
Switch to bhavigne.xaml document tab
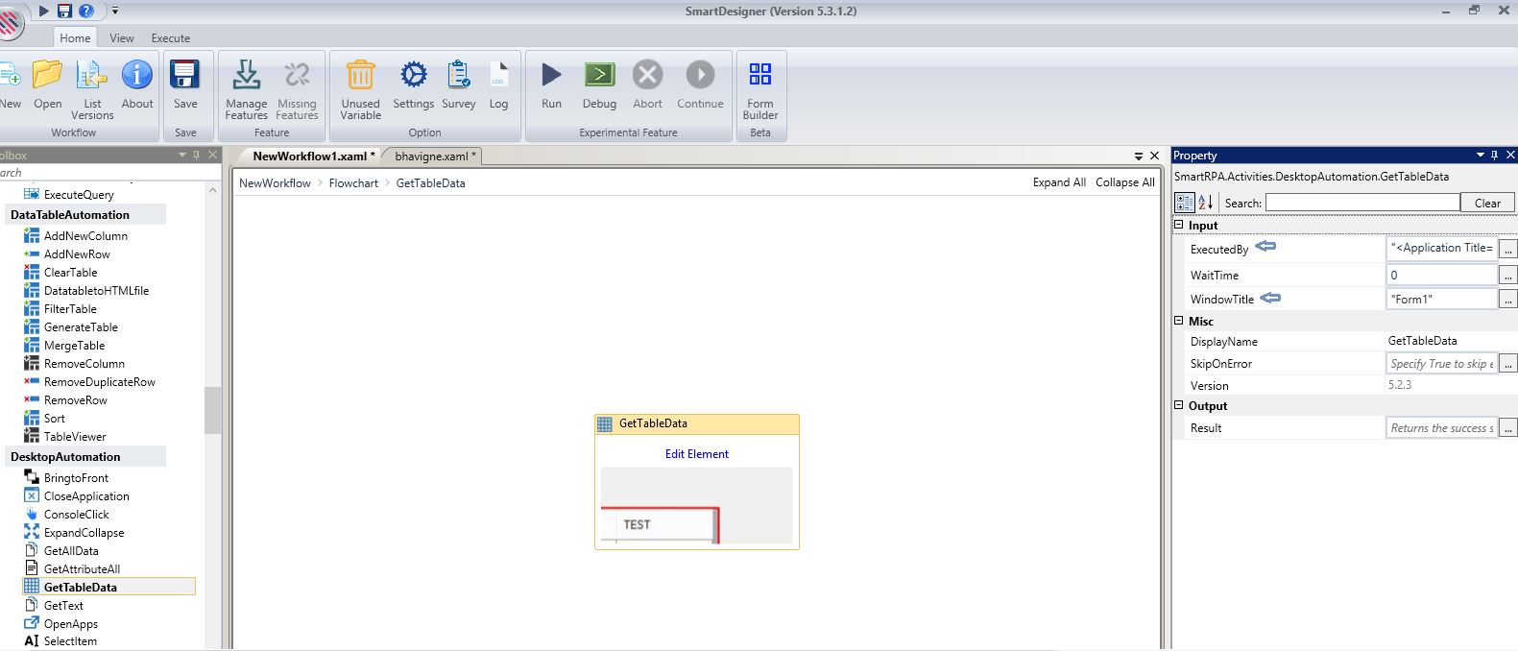click(431, 156)
